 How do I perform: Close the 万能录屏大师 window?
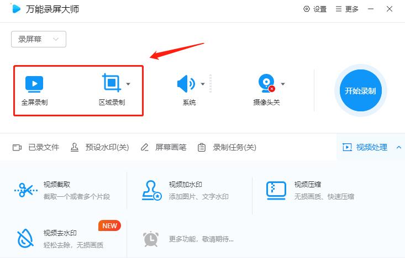(390, 9)
